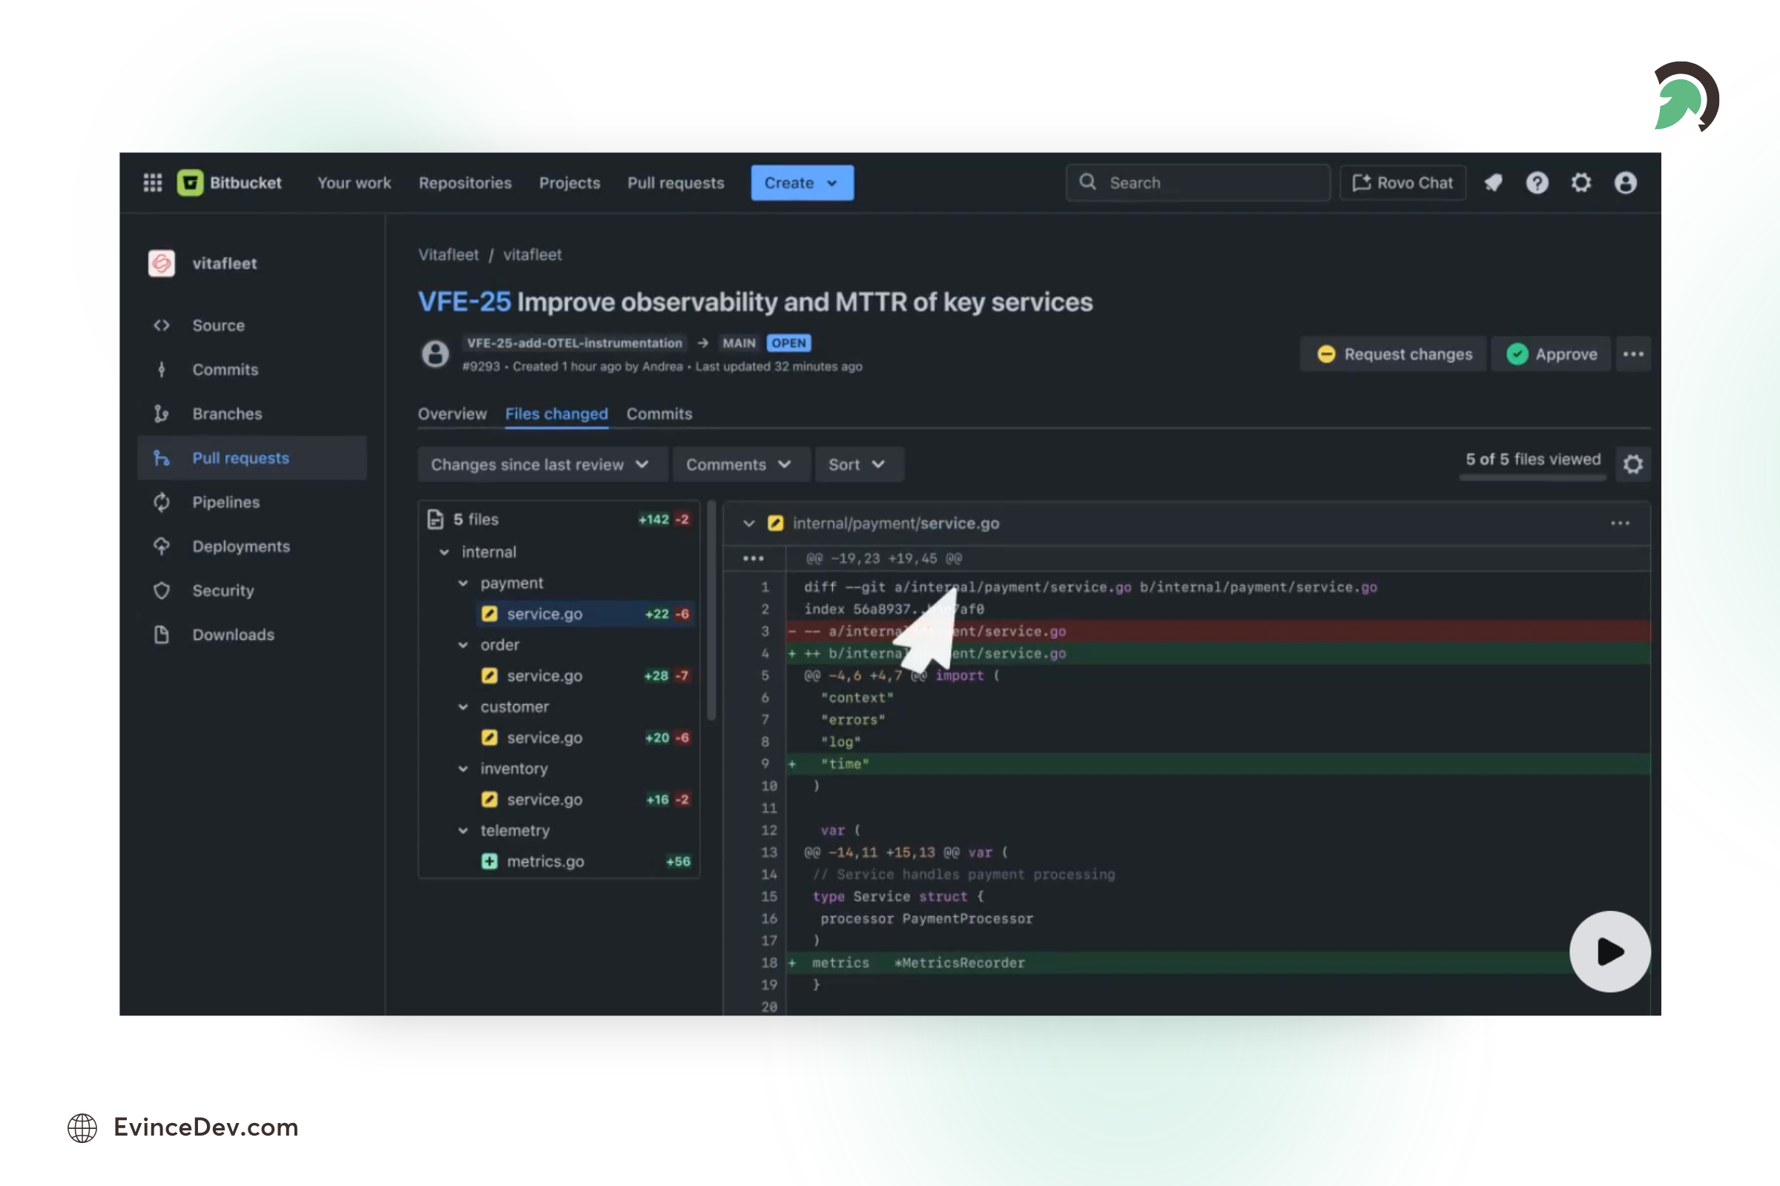Click the vitafleet breadcrumb repository link
This screenshot has height=1186, width=1780.
[x=532, y=255]
